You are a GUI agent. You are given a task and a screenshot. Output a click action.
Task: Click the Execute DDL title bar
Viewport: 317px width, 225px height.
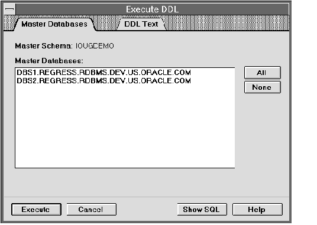(152, 9)
